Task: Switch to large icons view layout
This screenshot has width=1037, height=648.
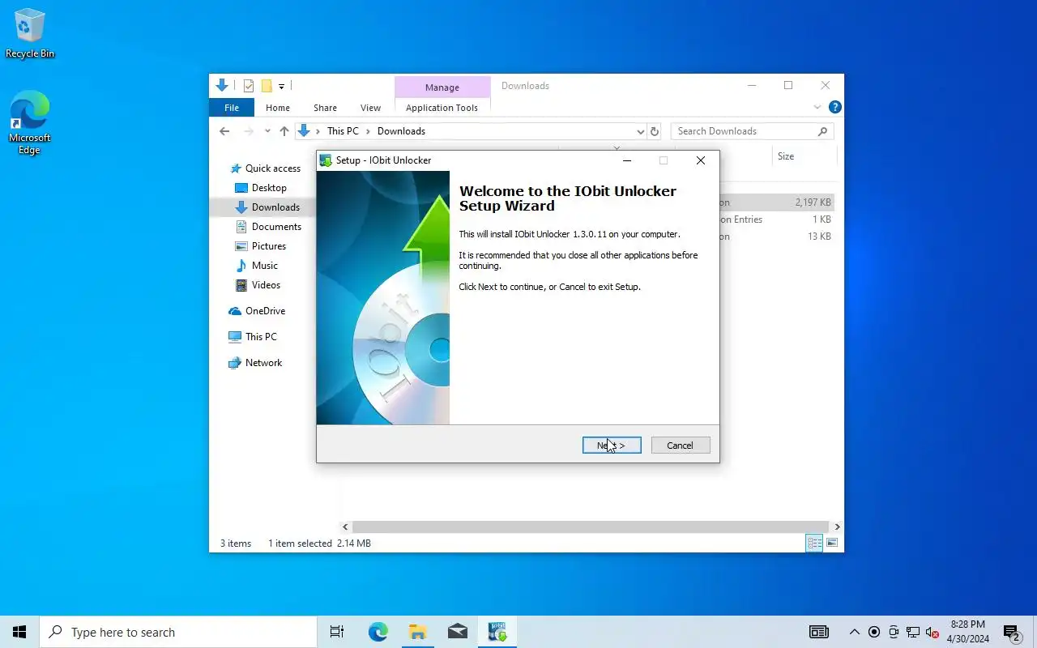Action: tap(832, 543)
